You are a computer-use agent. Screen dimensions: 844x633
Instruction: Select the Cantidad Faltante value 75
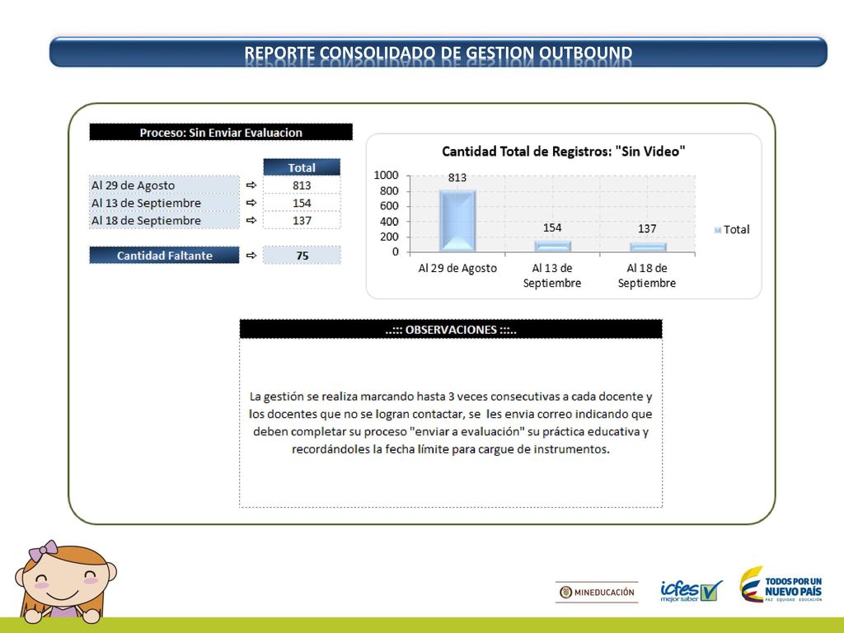(x=302, y=256)
